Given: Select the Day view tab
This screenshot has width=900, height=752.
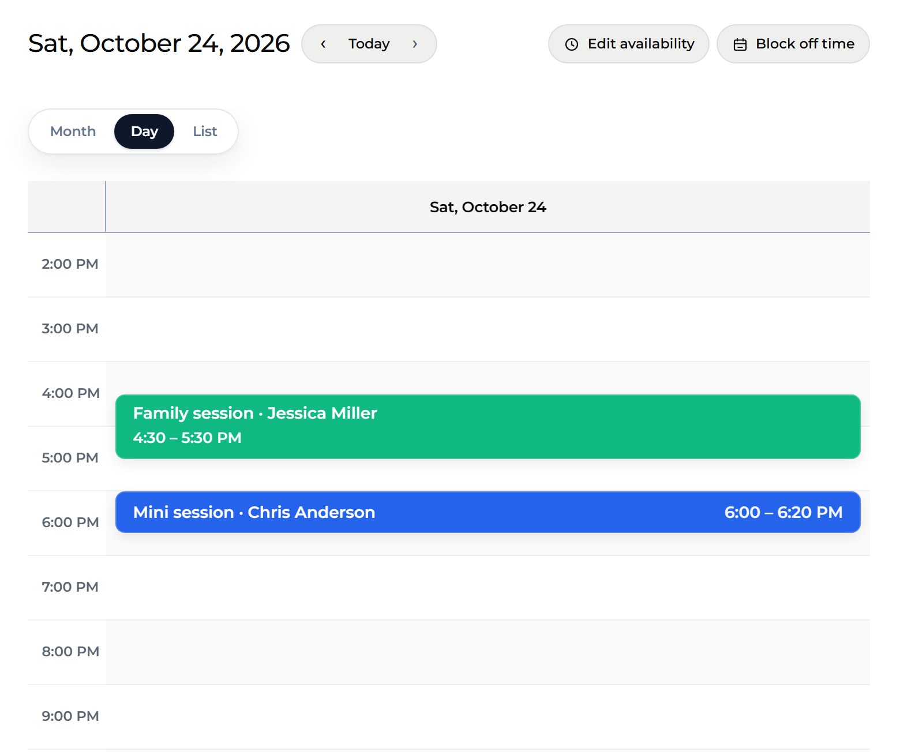Looking at the screenshot, I should [144, 131].
